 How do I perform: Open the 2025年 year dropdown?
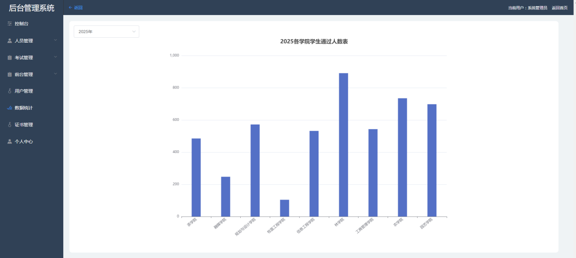click(106, 31)
